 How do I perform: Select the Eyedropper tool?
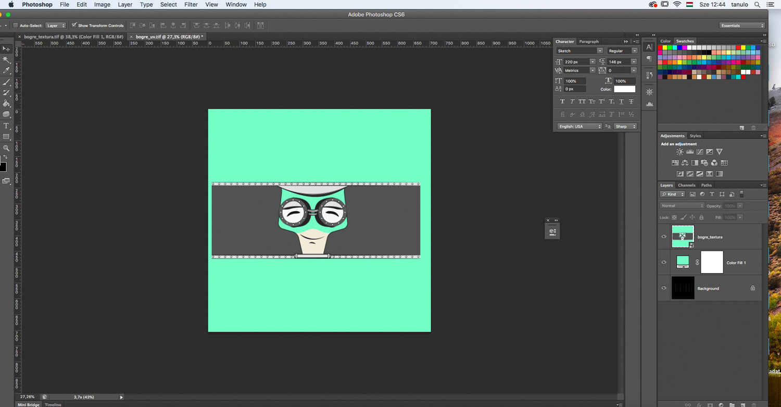[7, 71]
